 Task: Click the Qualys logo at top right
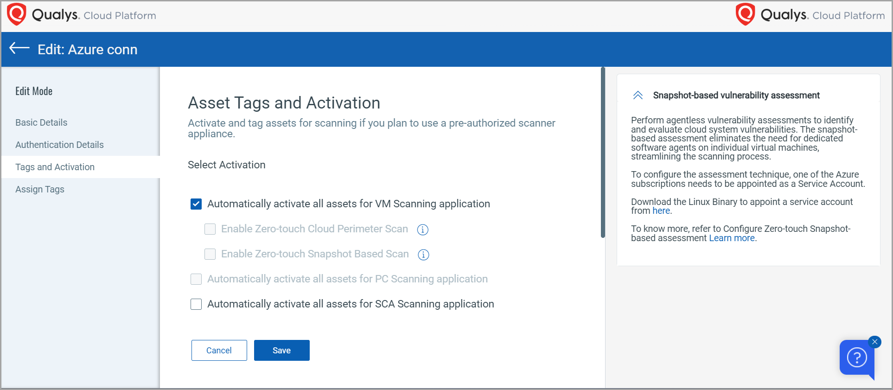tap(746, 14)
